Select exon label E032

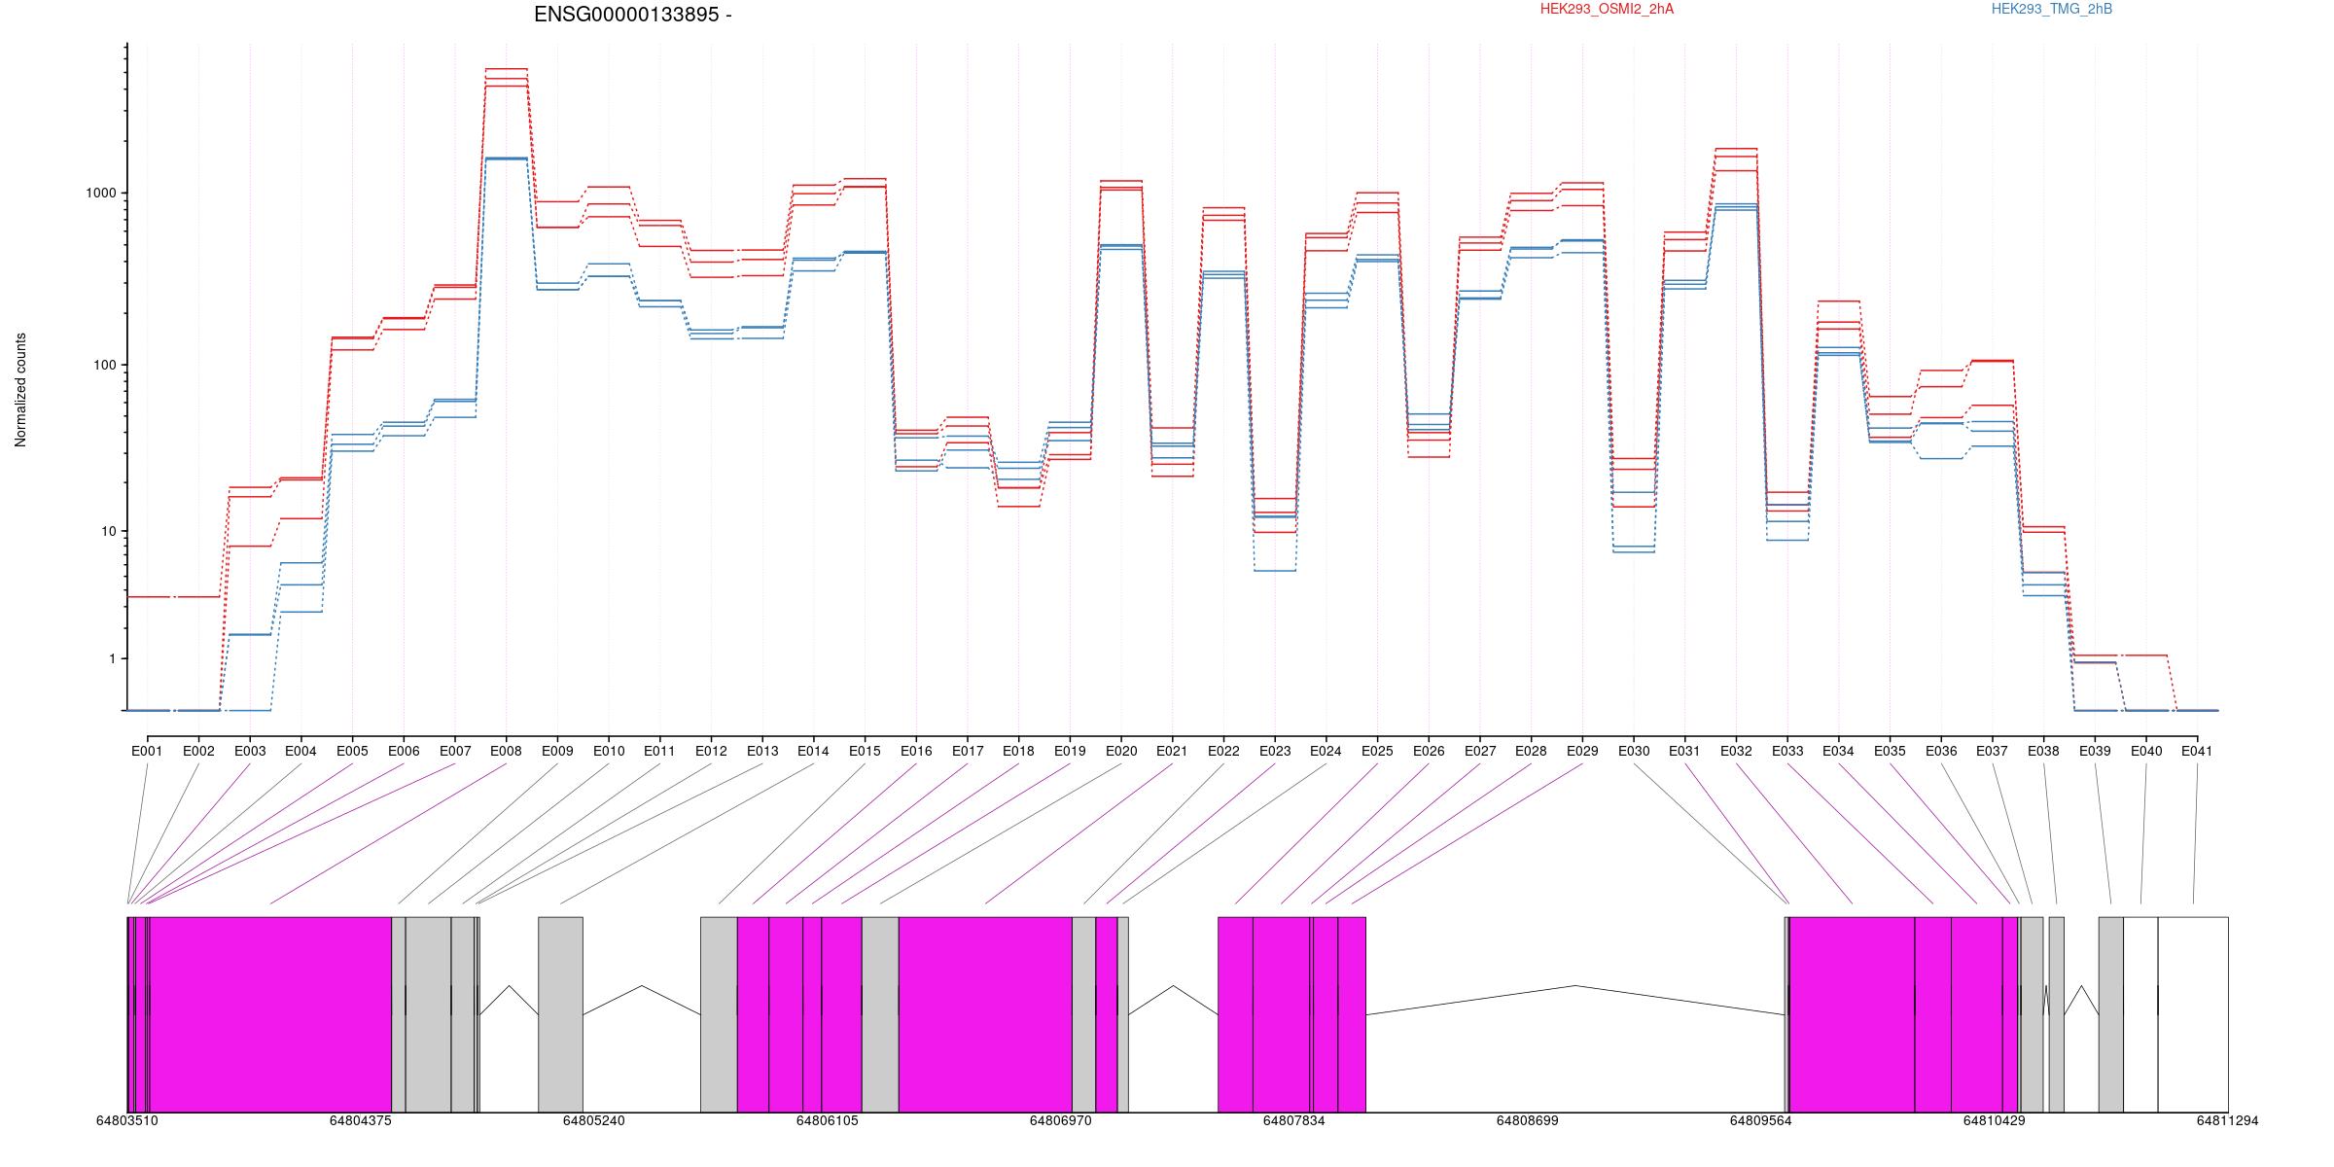click(x=1736, y=751)
